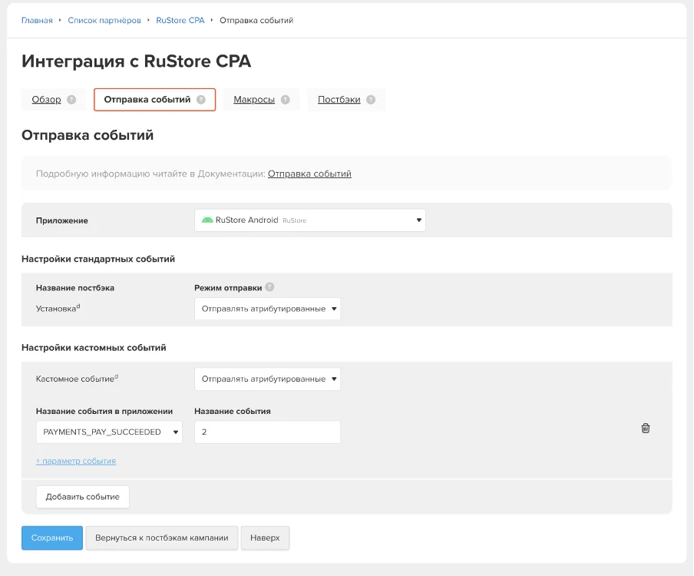Open the PAYMENTS_PAY_SUCCEEDED event dropdown
This screenshot has width=694, height=576.
(109, 432)
